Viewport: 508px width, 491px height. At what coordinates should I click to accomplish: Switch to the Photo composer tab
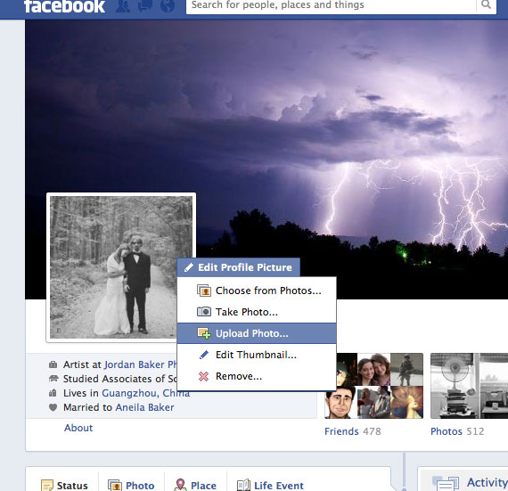(x=131, y=485)
